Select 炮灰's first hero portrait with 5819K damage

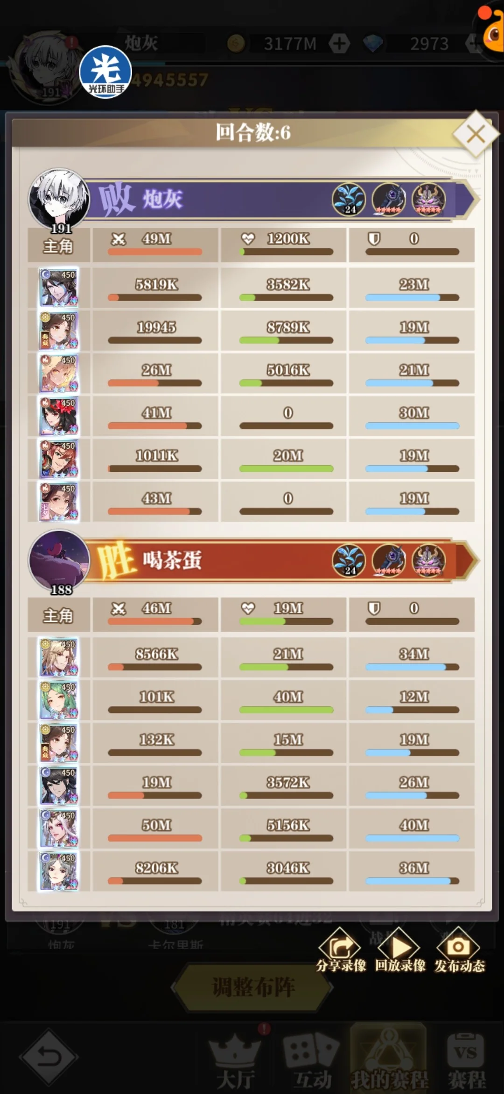pos(59,288)
